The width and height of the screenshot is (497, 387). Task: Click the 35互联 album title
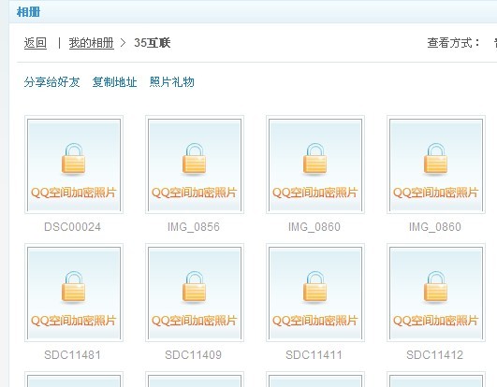[153, 43]
